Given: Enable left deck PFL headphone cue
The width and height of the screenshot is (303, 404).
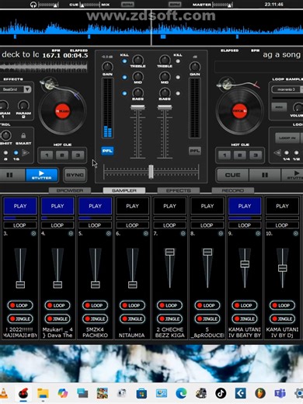Looking at the screenshot, I should [x=107, y=151].
